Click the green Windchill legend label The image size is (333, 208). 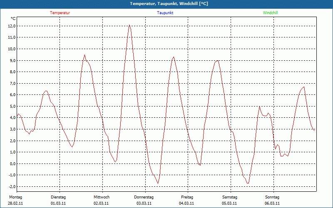(x=270, y=13)
